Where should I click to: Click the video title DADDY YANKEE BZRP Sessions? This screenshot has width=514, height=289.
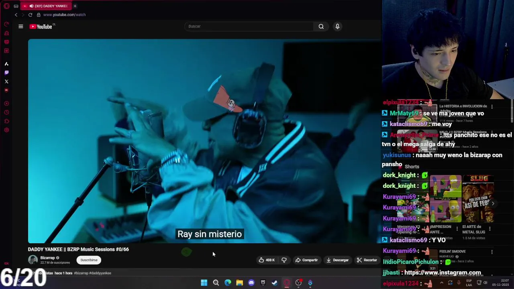pos(78,249)
